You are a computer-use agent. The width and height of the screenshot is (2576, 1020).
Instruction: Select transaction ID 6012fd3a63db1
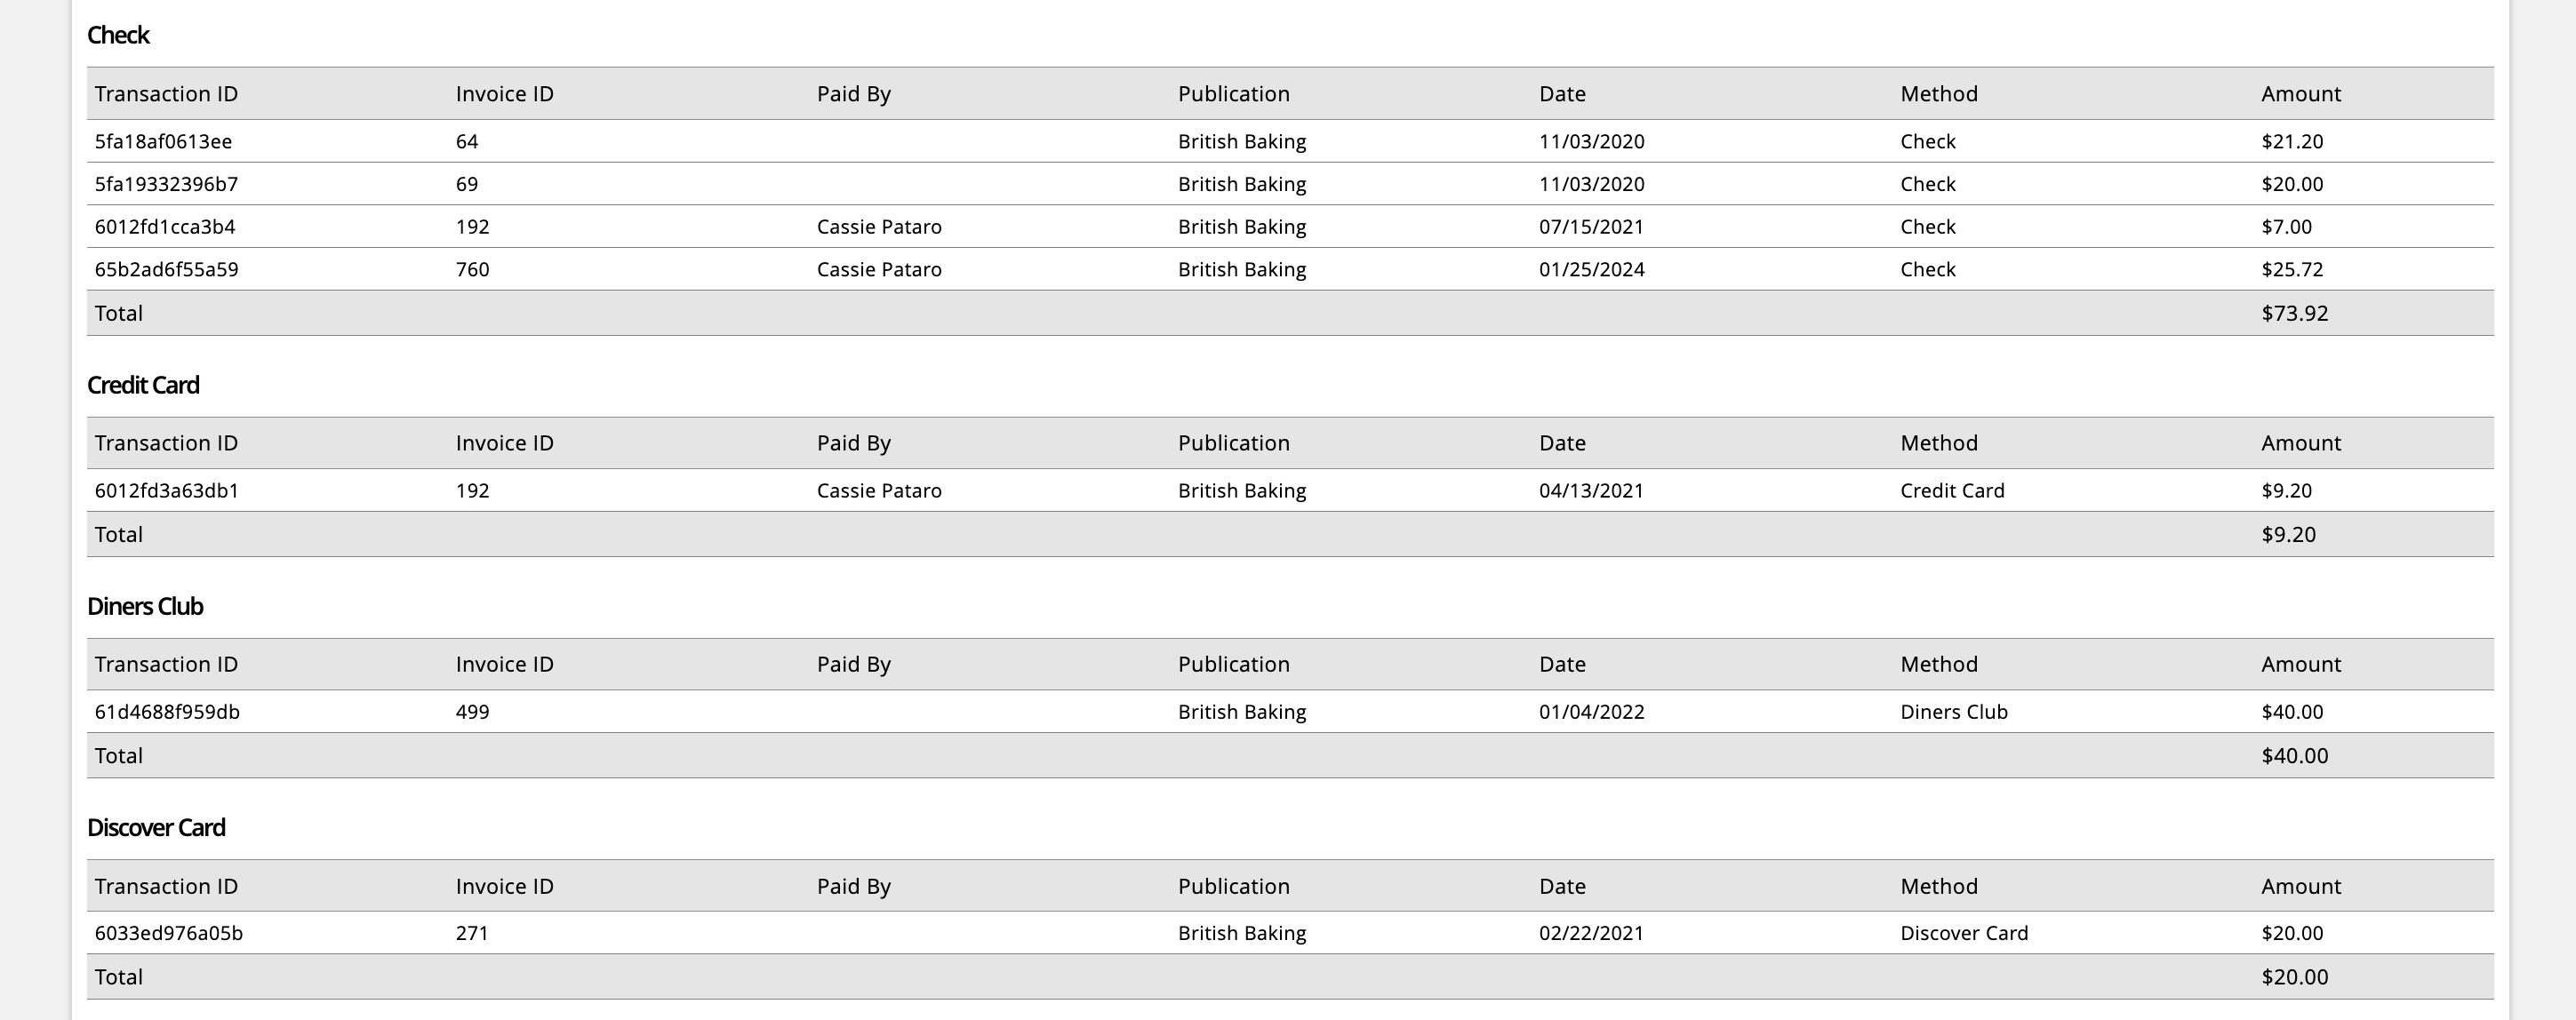tap(166, 491)
